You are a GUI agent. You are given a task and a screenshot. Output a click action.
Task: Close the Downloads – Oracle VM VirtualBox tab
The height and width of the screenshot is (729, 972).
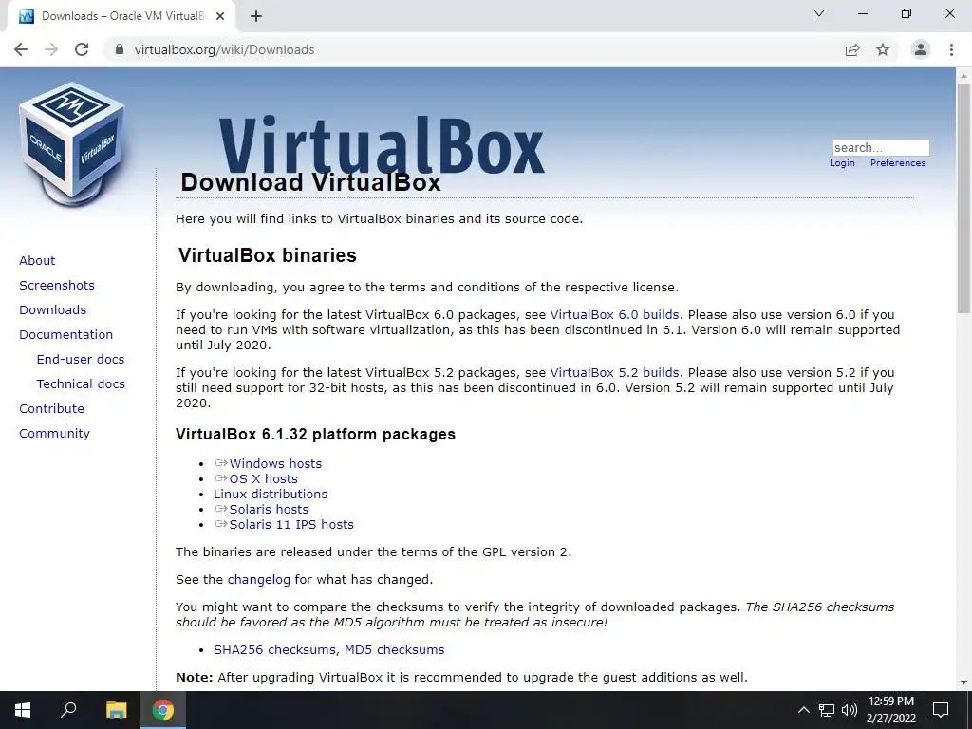coord(220,16)
